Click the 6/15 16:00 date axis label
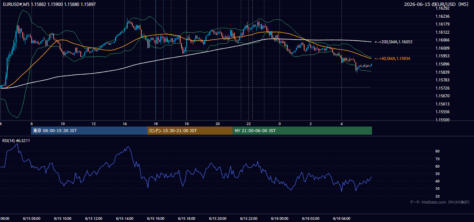474x222 pixels. point(155,219)
